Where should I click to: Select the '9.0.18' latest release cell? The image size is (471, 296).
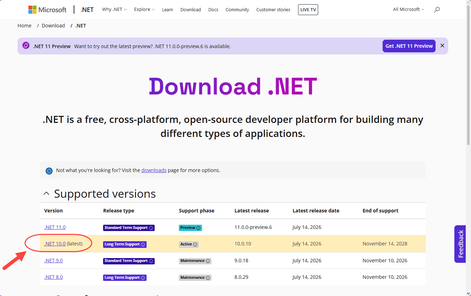click(241, 261)
